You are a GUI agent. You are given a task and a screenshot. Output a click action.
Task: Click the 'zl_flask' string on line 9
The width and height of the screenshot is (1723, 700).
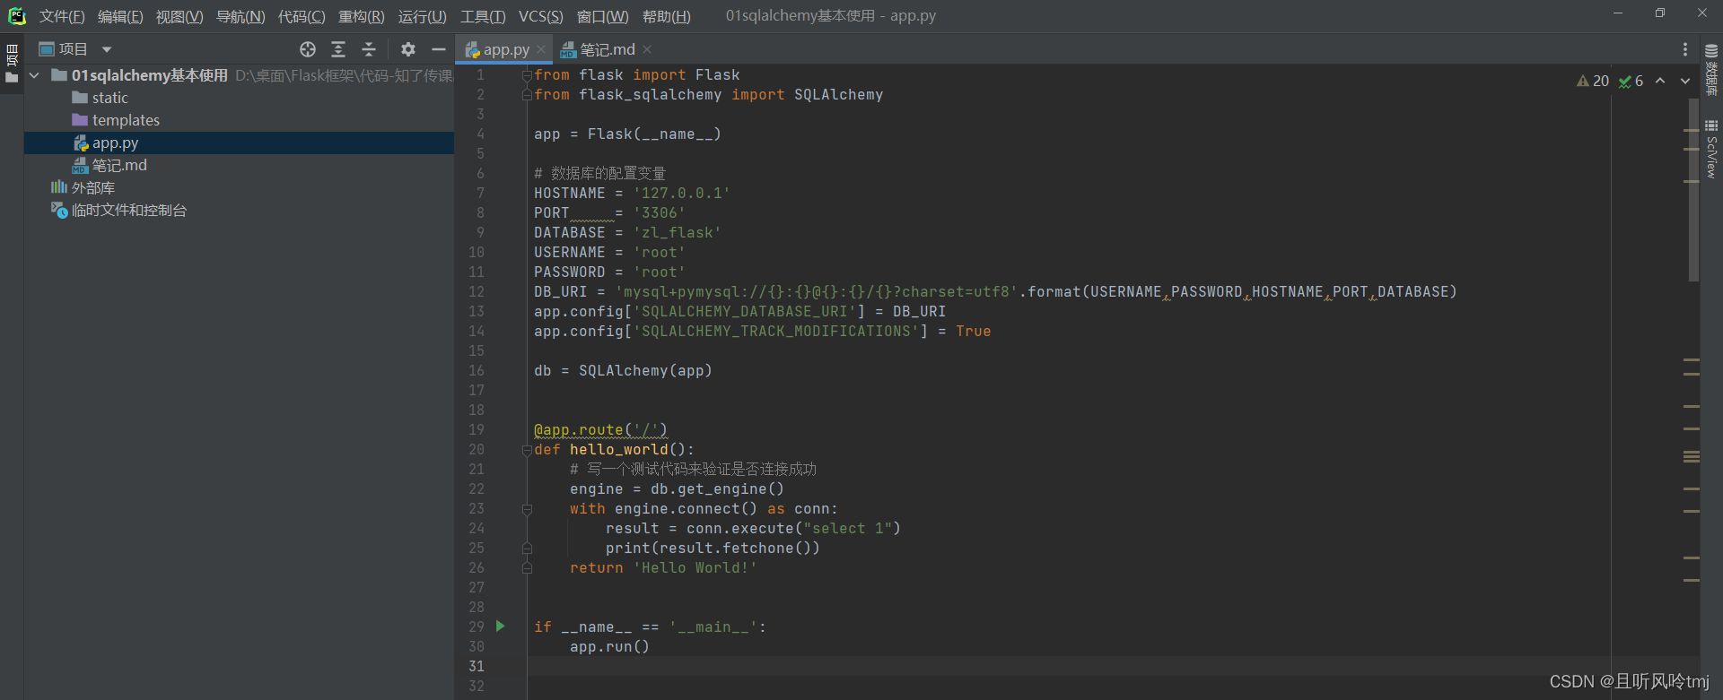(678, 232)
